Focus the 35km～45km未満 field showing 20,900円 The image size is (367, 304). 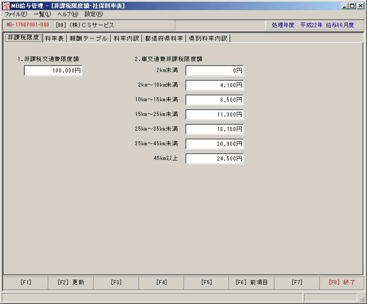215,144
